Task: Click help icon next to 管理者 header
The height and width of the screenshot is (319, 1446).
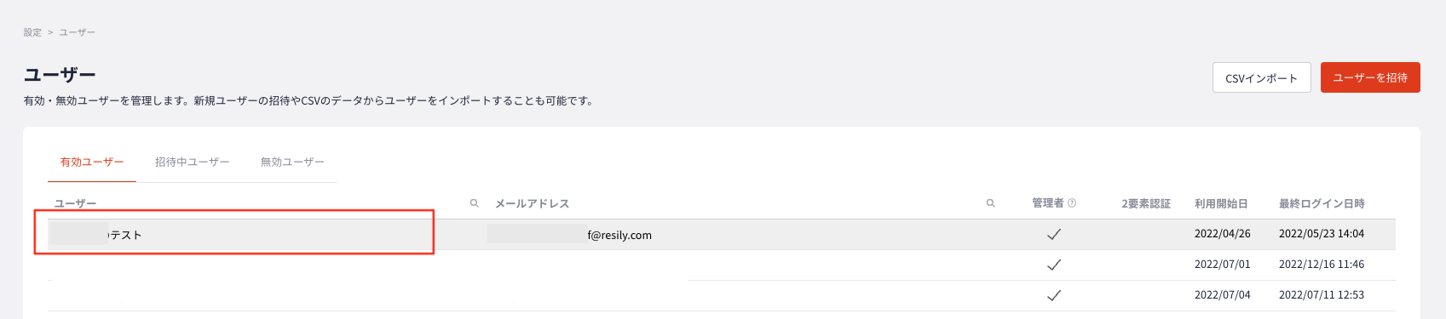Action: [1072, 203]
